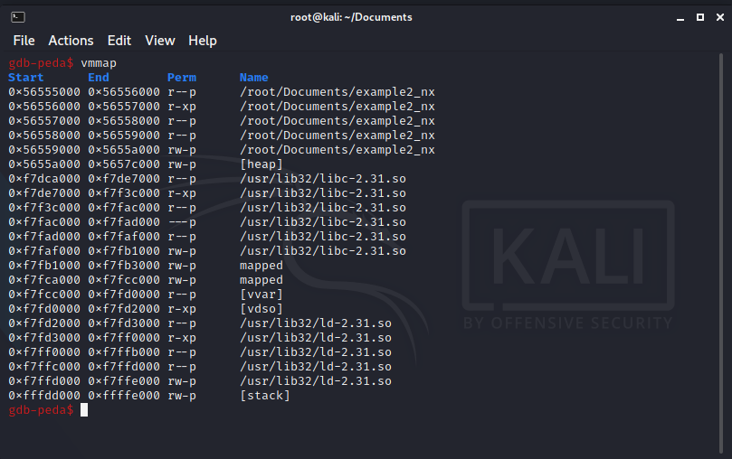
Task: Click start address 0x56559000
Action: 44,150
